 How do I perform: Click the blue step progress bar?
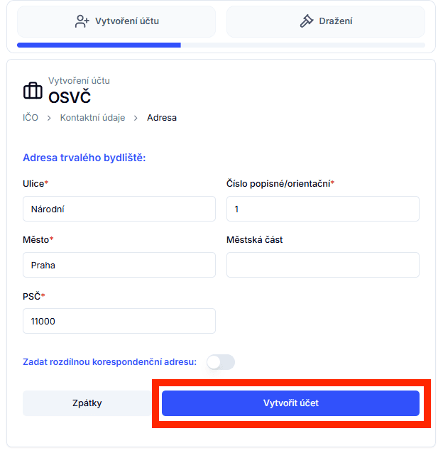[x=99, y=45]
